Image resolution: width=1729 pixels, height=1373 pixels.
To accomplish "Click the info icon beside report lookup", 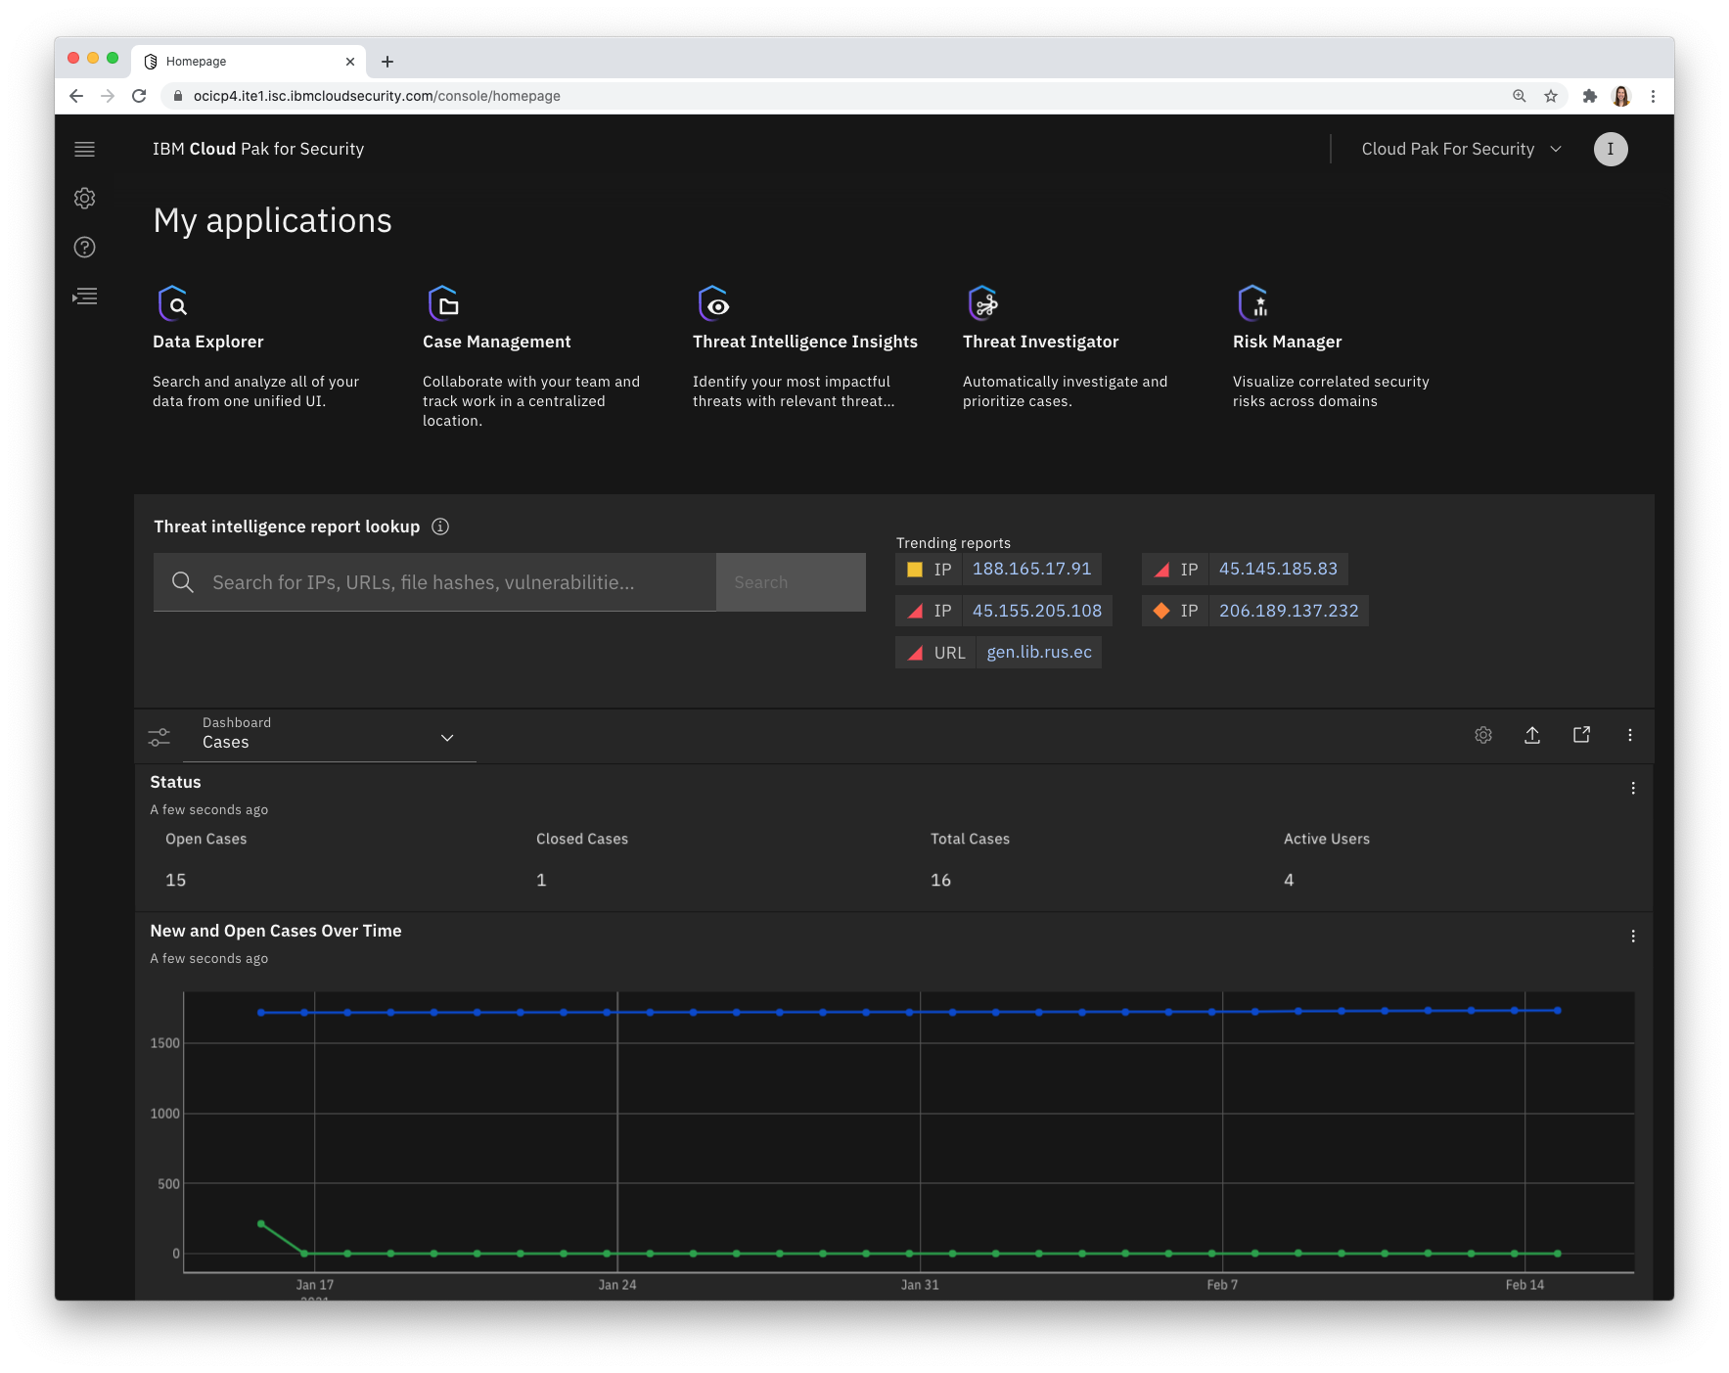I will (440, 526).
